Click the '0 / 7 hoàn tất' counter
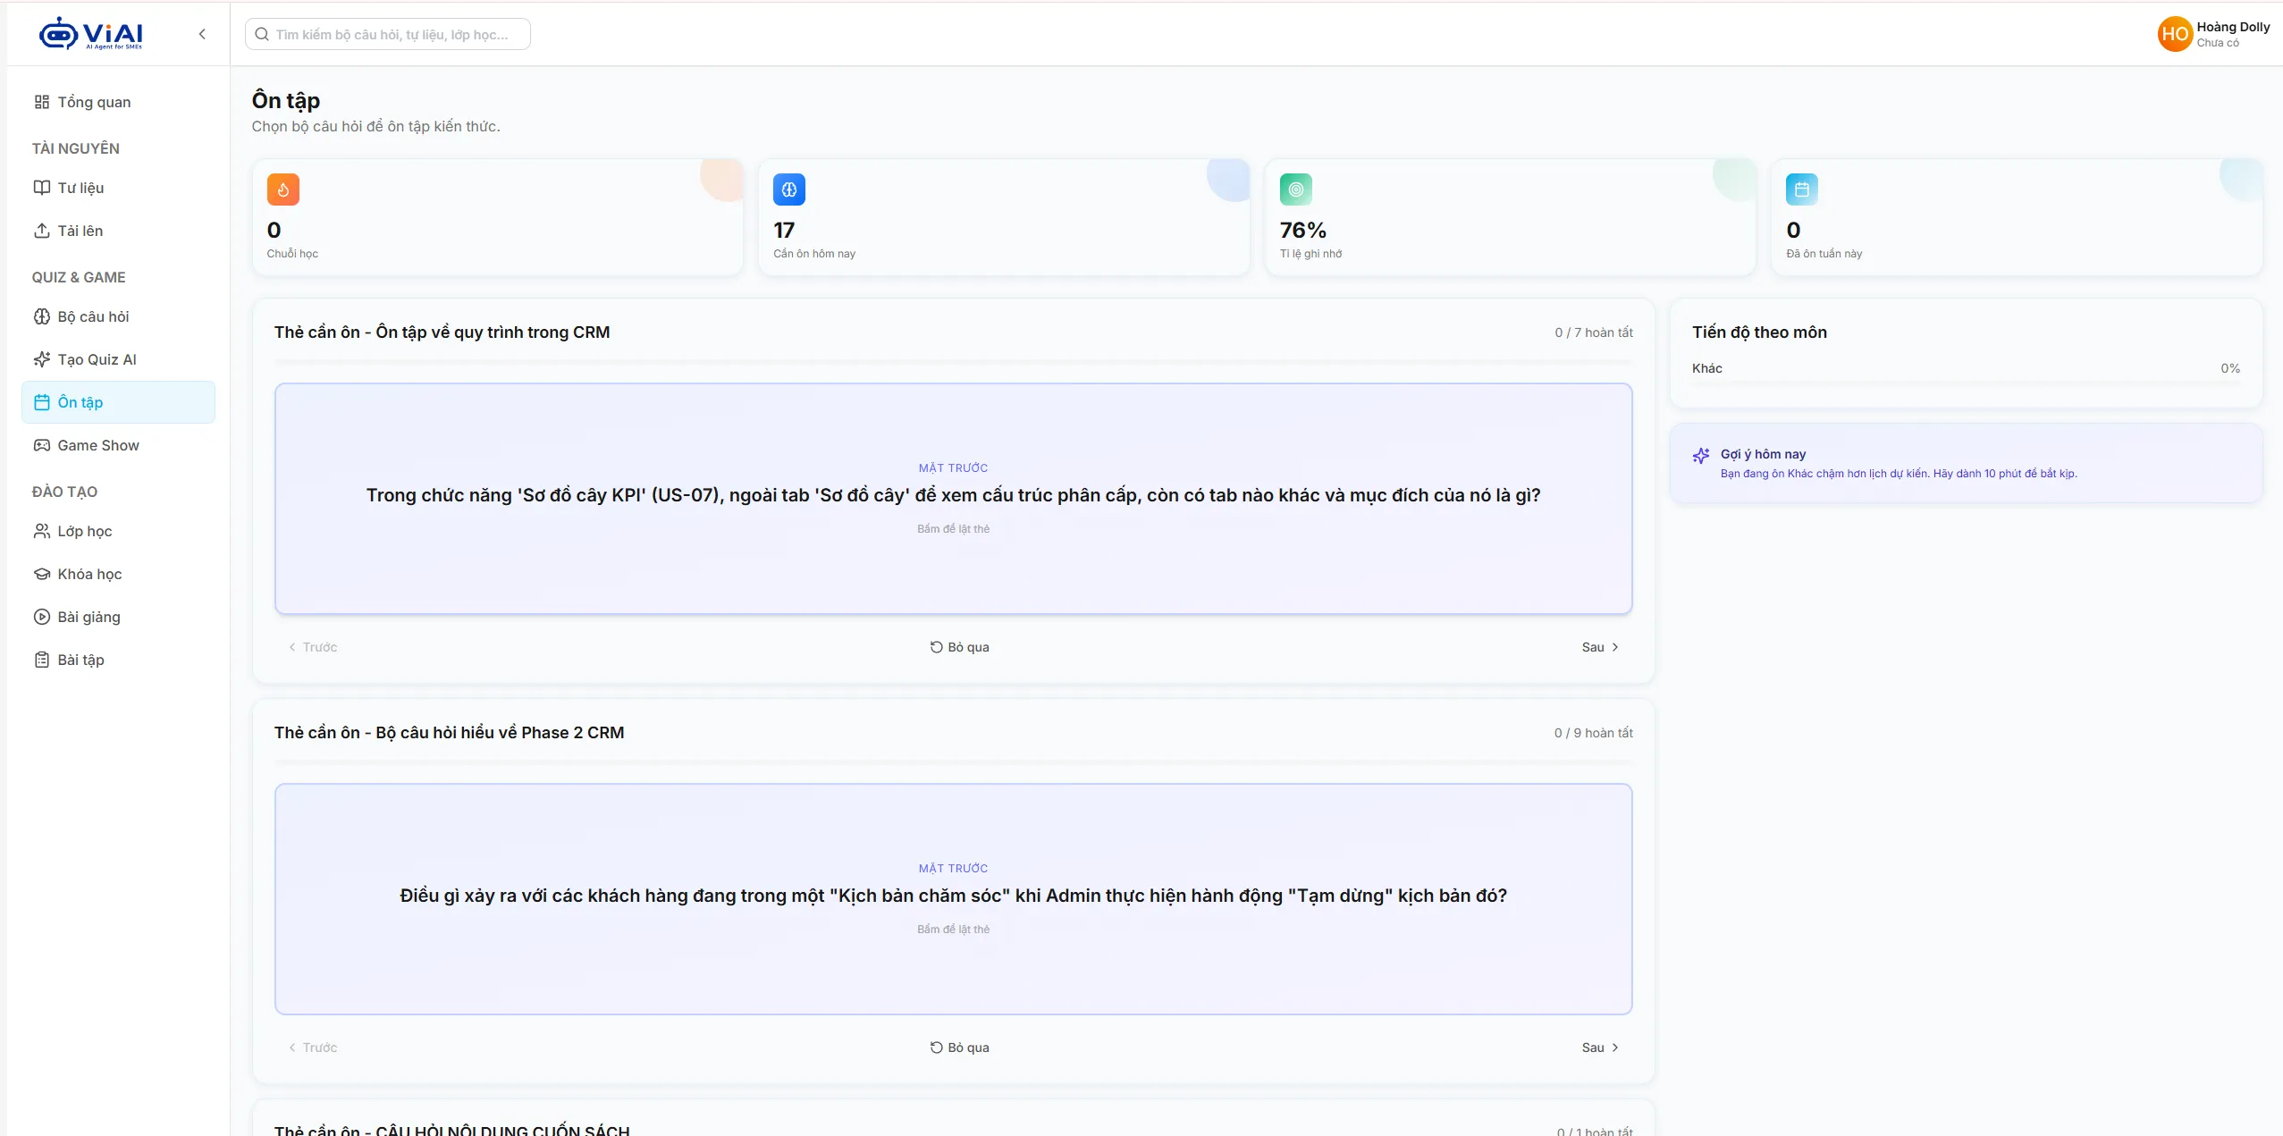Screen dimensions: 2283x1136 (x=1593, y=332)
